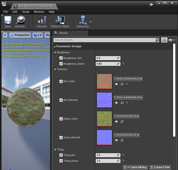Viewport: 178px width, 170px height.
Task: Click the Search Details input field
Action: click(x=104, y=40)
